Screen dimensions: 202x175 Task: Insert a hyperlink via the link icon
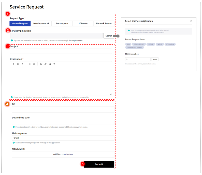click(x=46, y=64)
